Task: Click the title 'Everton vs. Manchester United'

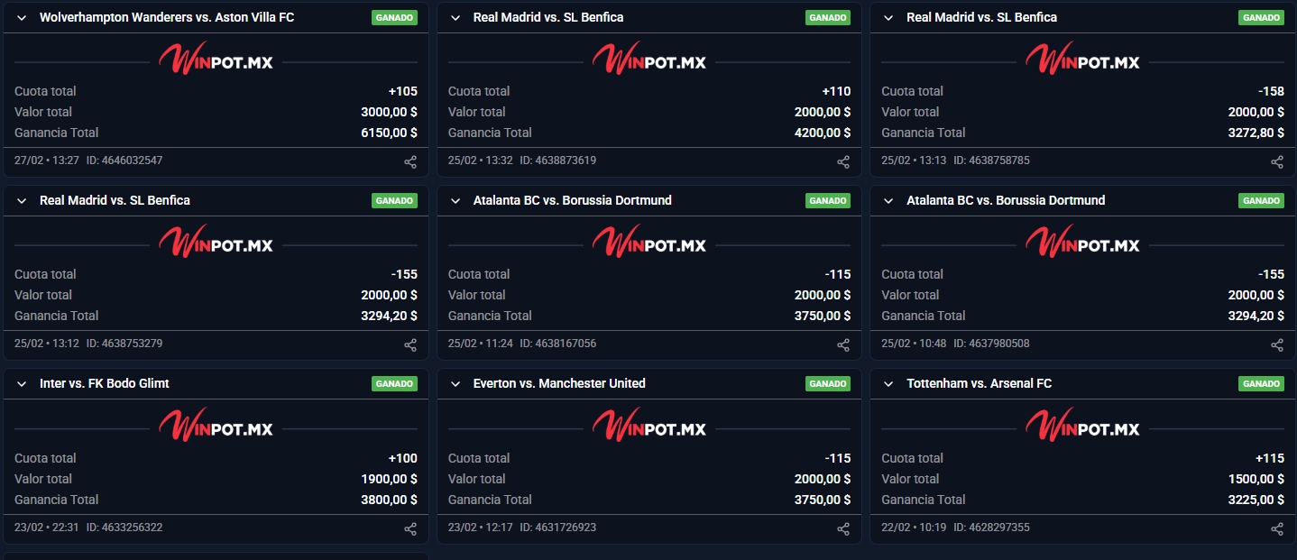Action: pyautogui.click(x=559, y=383)
